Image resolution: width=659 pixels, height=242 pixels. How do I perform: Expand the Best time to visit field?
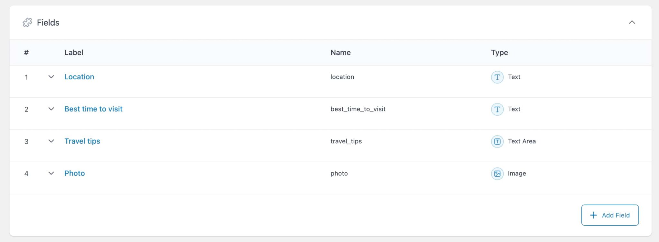pyautogui.click(x=51, y=109)
